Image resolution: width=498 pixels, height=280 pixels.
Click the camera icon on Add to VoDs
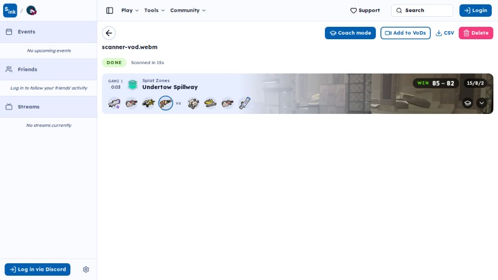(x=388, y=33)
